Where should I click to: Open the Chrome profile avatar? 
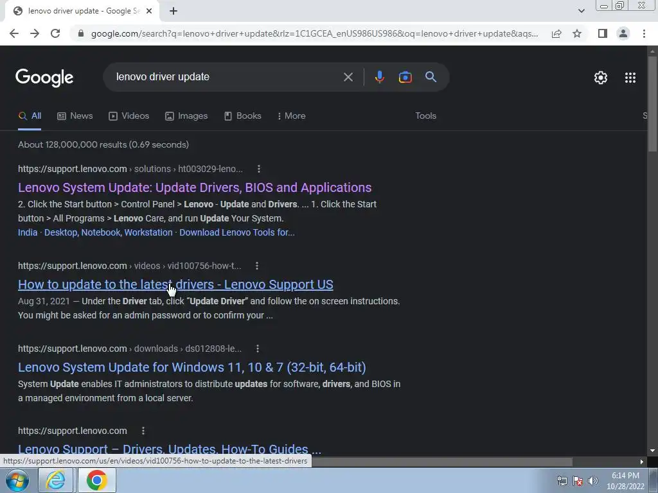(x=623, y=33)
